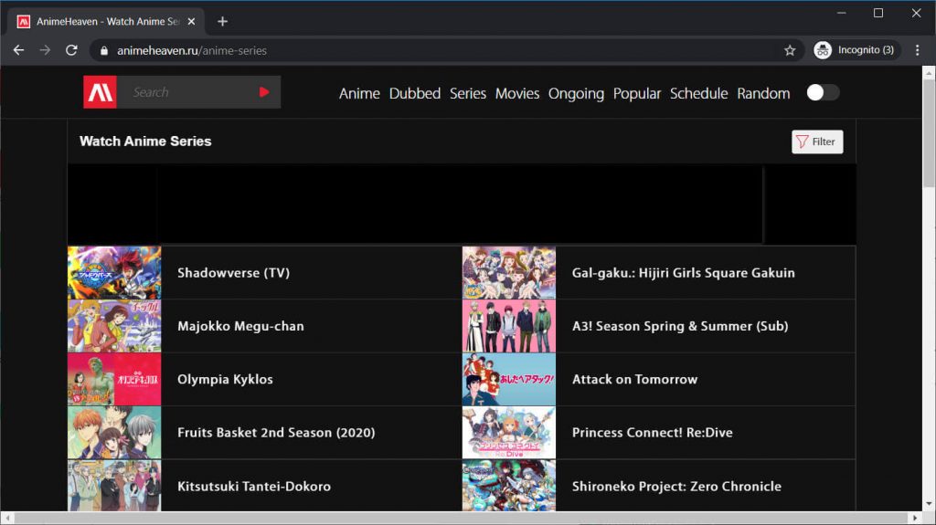The height and width of the screenshot is (525, 936).
Task: Open the Filter button
Action: (817, 142)
